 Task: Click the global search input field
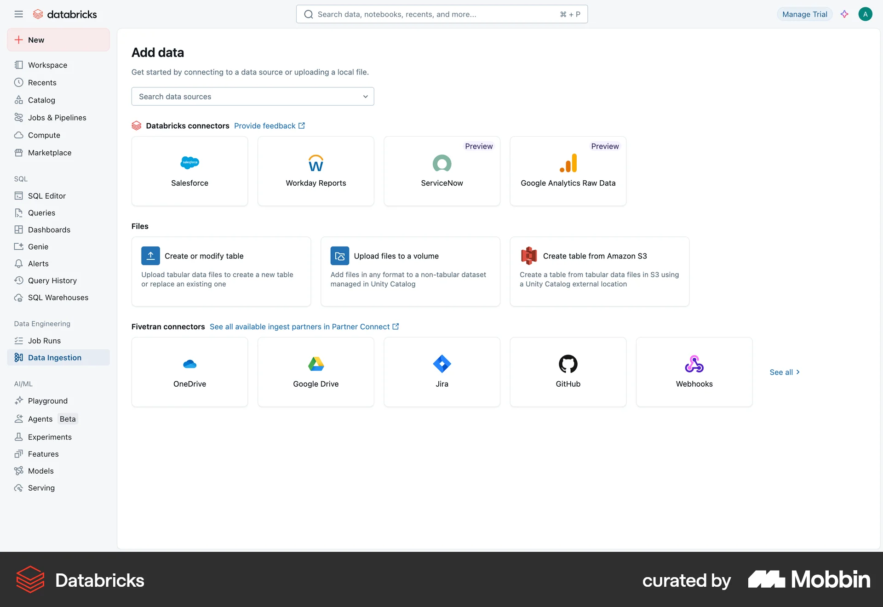coord(441,14)
